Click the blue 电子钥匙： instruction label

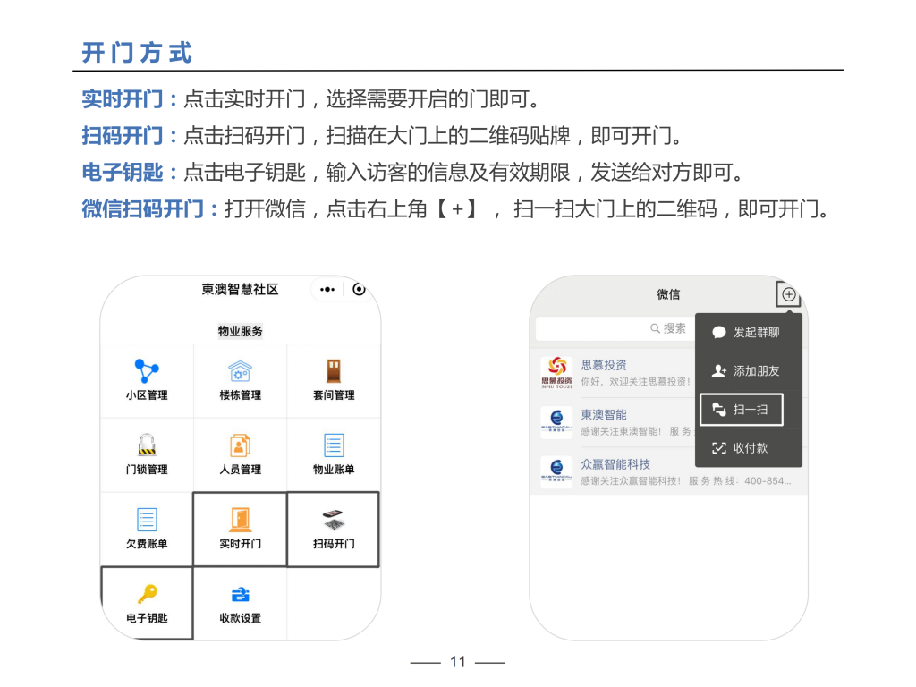point(129,173)
